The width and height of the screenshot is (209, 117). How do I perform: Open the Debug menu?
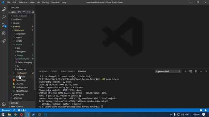coord(45,2)
